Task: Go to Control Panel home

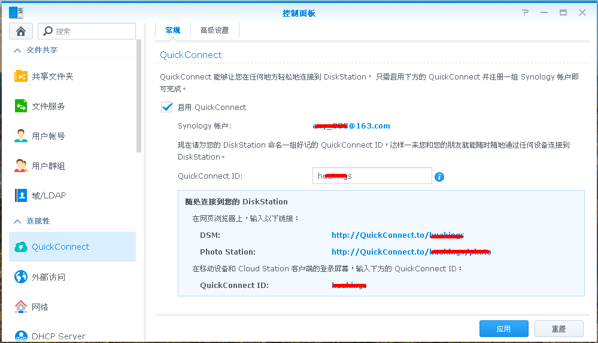Action: point(21,31)
